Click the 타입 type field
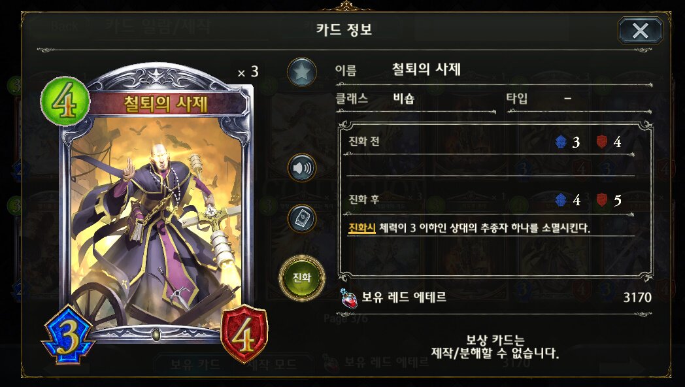The width and height of the screenshot is (685, 387). (579, 99)
